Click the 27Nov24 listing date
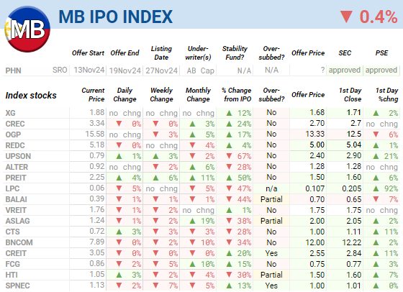 pos(161,70)
